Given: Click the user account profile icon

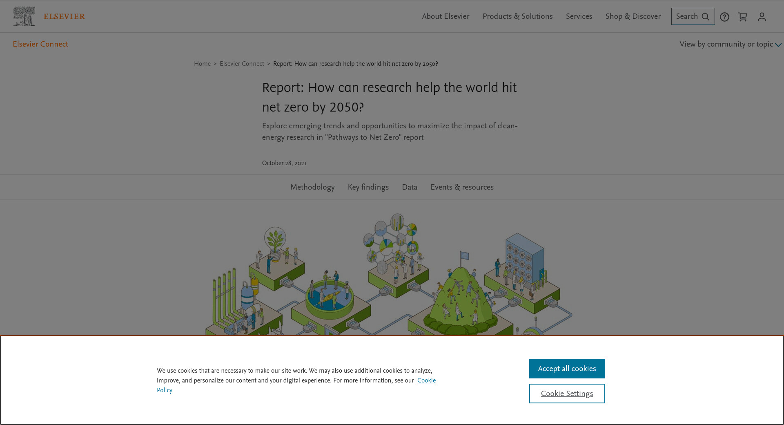Looking at the screenshot, I should coord(762,17).
